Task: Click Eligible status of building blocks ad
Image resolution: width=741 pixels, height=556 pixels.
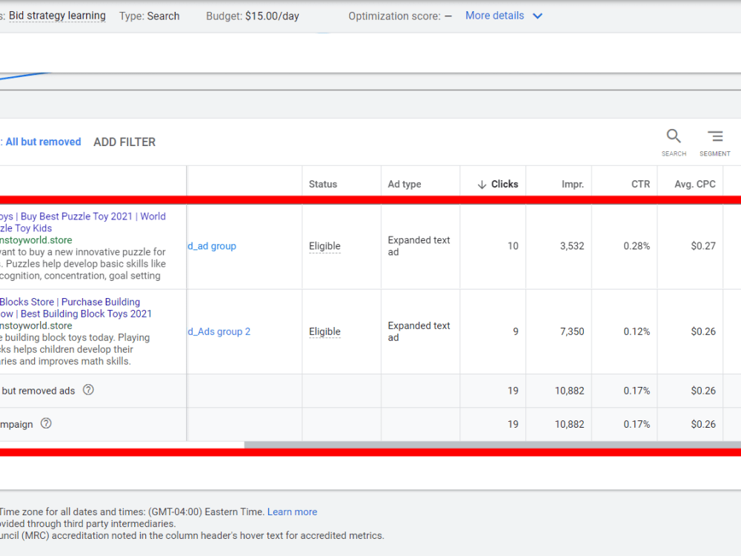Action: 325,331
